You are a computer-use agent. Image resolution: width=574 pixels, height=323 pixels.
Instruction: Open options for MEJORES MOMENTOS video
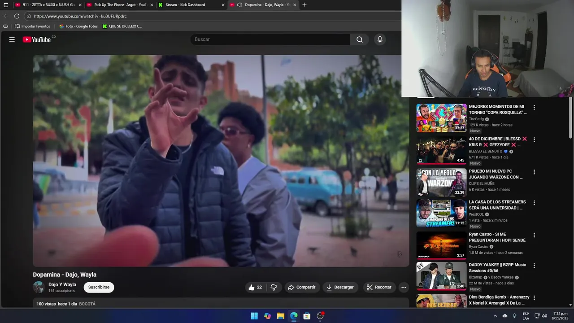click(534, 107)
